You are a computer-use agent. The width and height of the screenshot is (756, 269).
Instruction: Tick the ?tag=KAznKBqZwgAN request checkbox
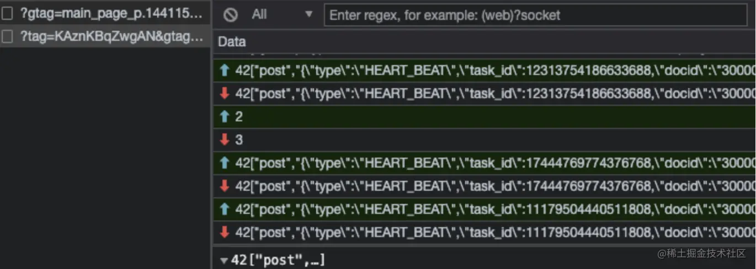pos(7,37)
